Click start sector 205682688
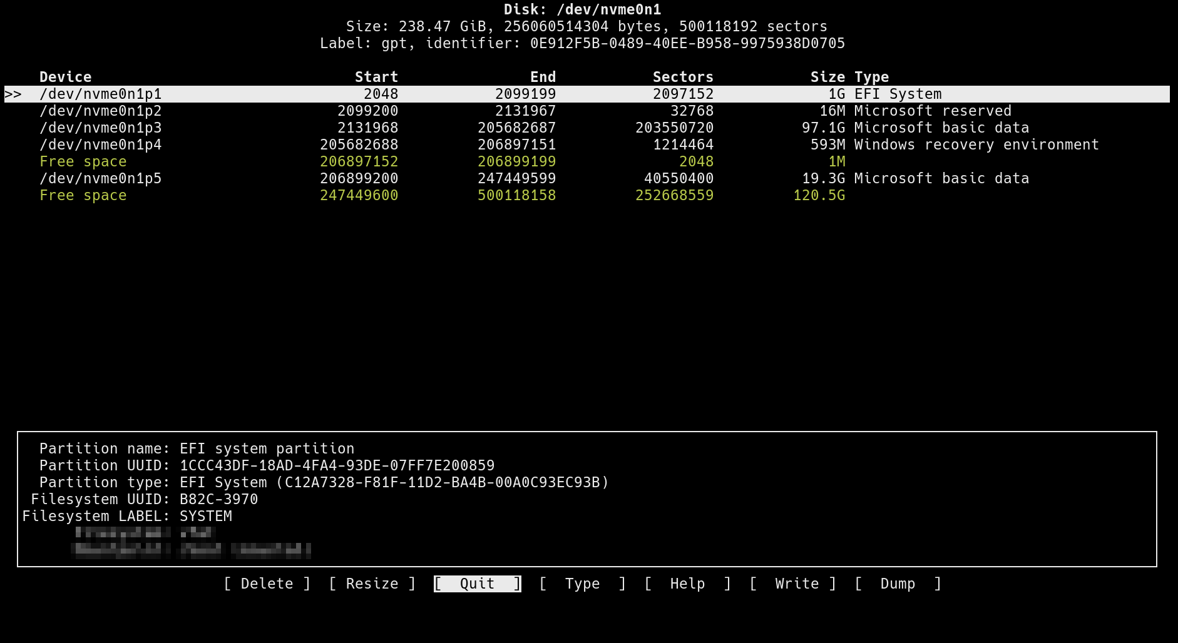This screenshot has height=643, width=1178. coord(359,144)
